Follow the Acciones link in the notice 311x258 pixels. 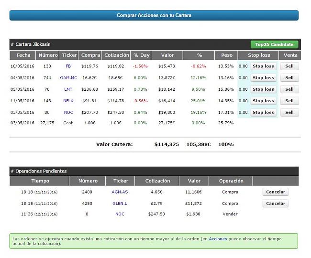218,238
